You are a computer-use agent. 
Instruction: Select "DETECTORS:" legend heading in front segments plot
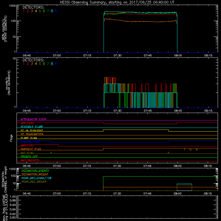point(33,7)
